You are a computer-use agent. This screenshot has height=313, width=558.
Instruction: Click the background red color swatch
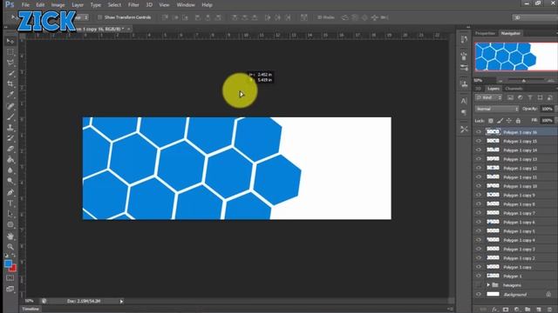pyautogui.click(x=14, y=269)
